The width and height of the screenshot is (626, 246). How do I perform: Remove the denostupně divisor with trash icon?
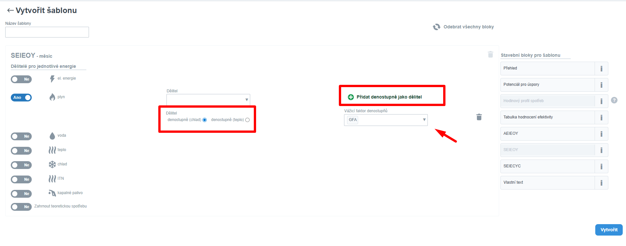tap(479, 117)
